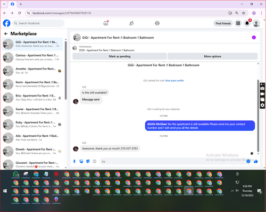Click the browser address bar URL
The image size is (266, 212).
click(62, 13)
